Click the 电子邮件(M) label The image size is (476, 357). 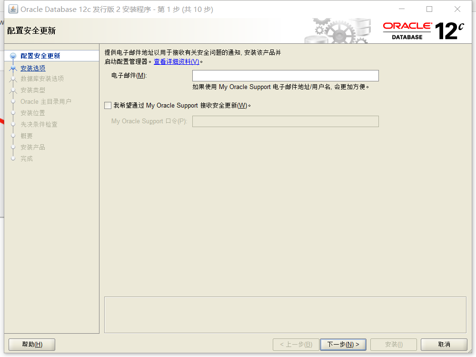click(x=129, y=75)
